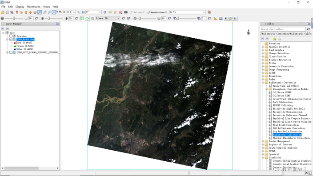Screen dimensions: 313x176
Task: Uncheck the LC09_Radio.dat layer checkbox
Action: tap(11, 39)
